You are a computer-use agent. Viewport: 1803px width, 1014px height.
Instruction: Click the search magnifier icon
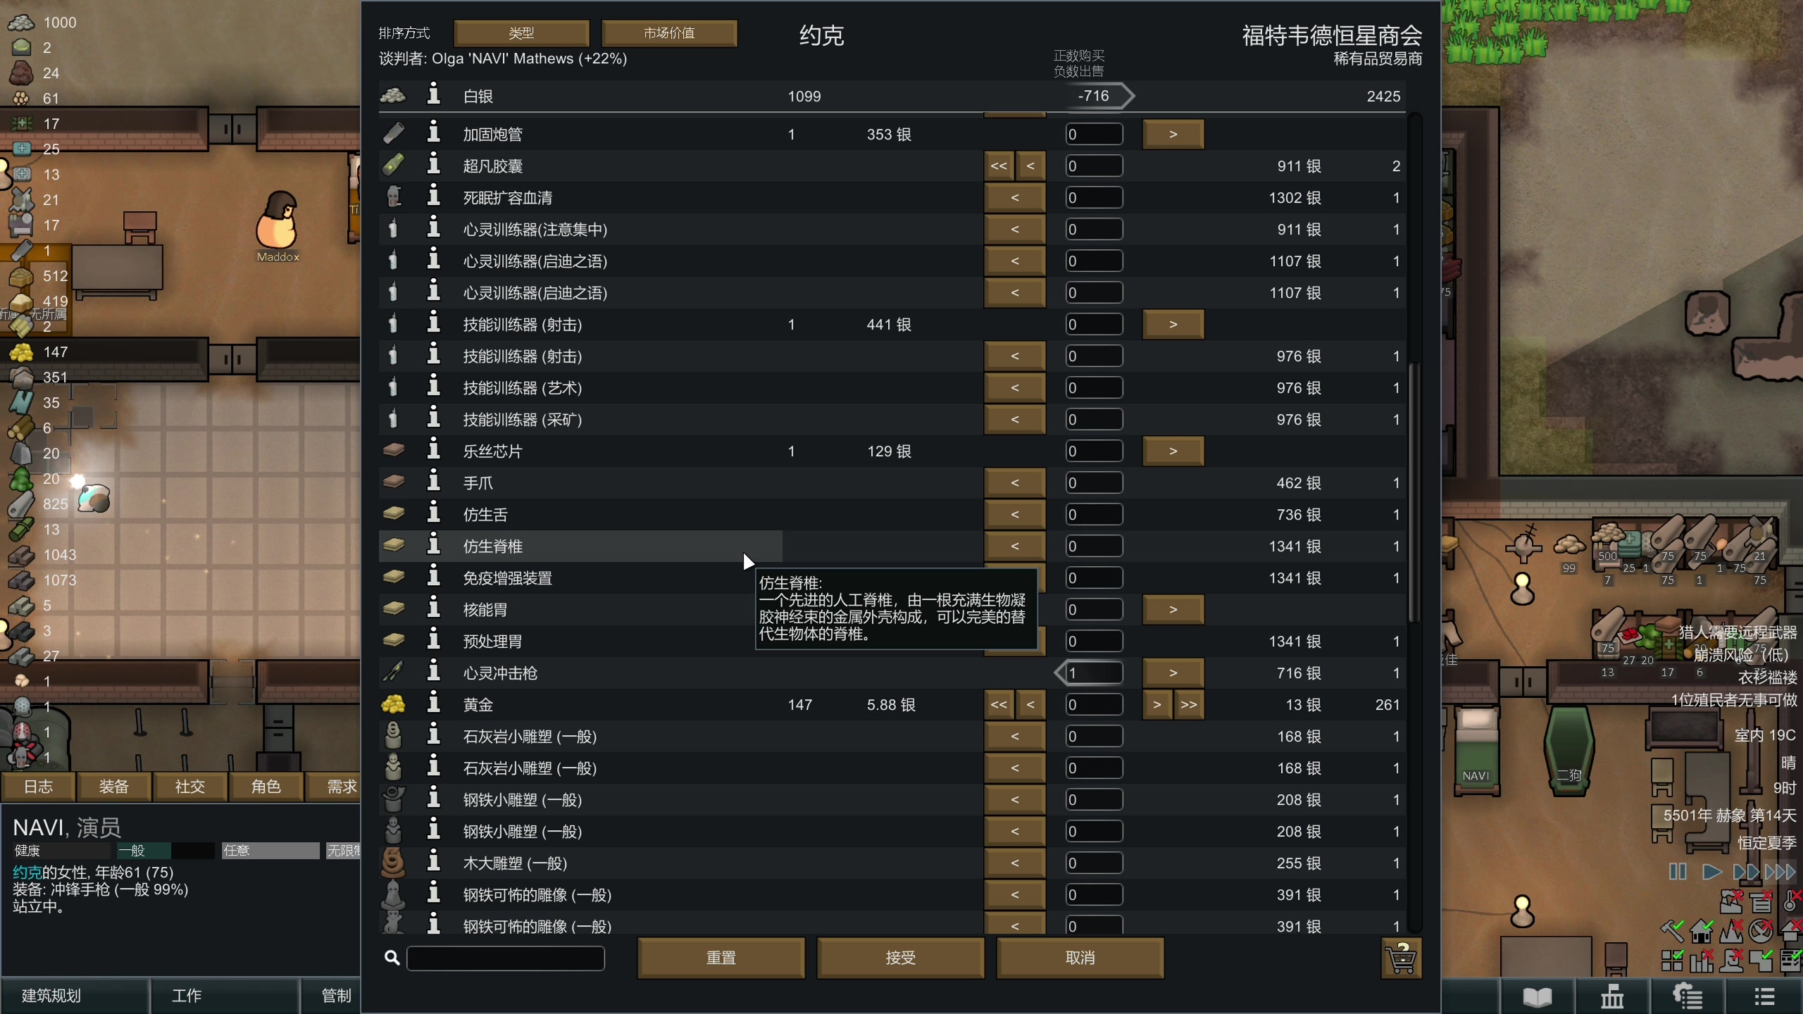tap(392, 958)
